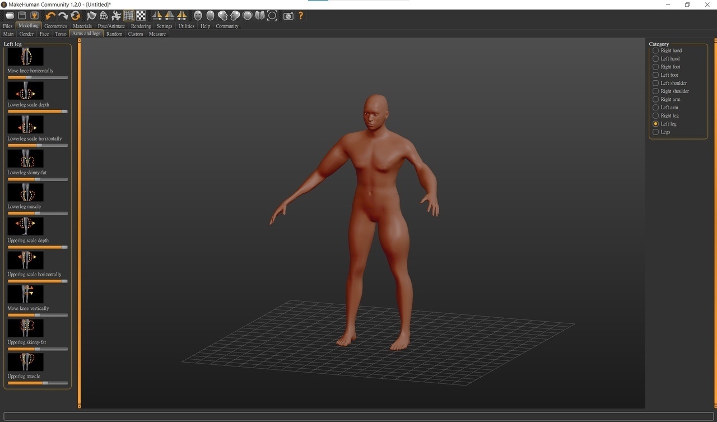Switch to the Main sub-tab
The image size is (717, 422).
(8, 34)
